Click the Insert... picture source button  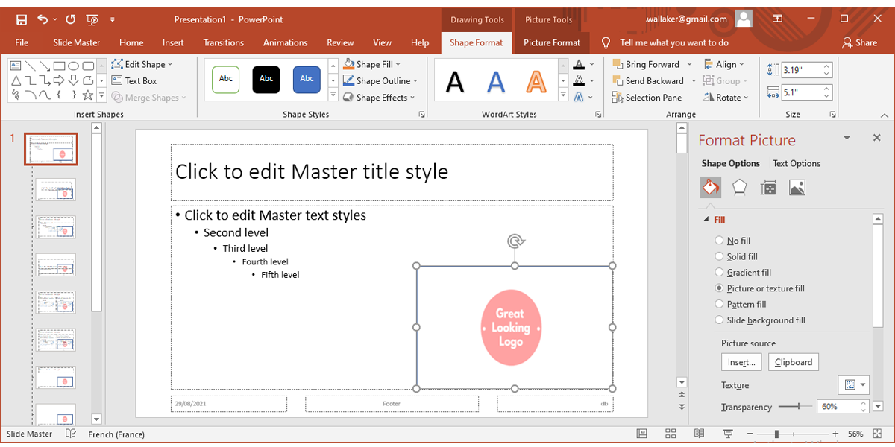[x=741, y=362]
